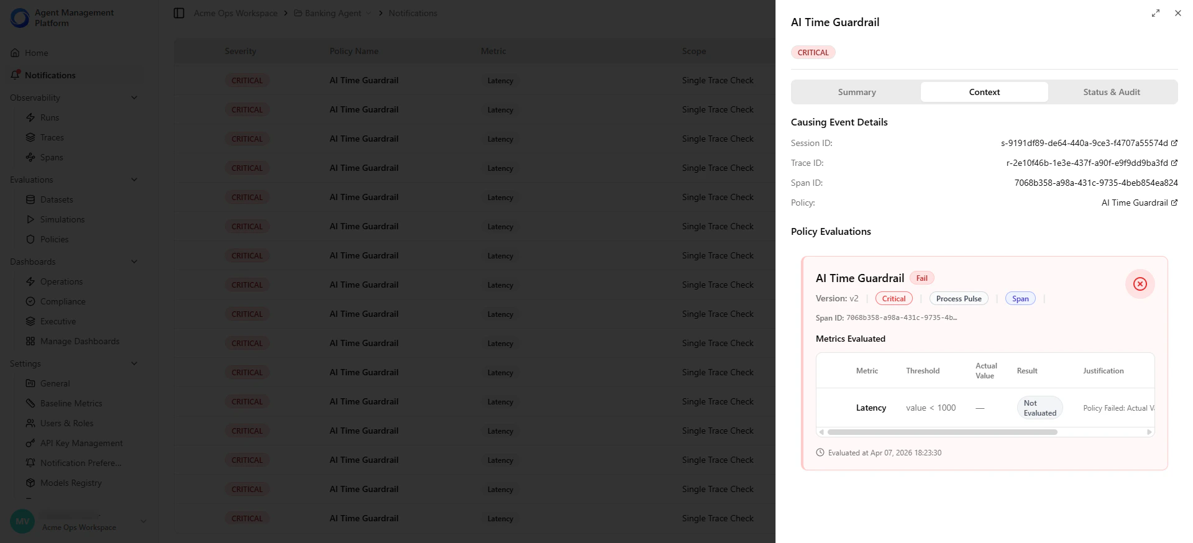Toggle the sidebar panel icon
Image resolution: width=1193 pixels, height=543 pixels.
(x=179, y=13)
